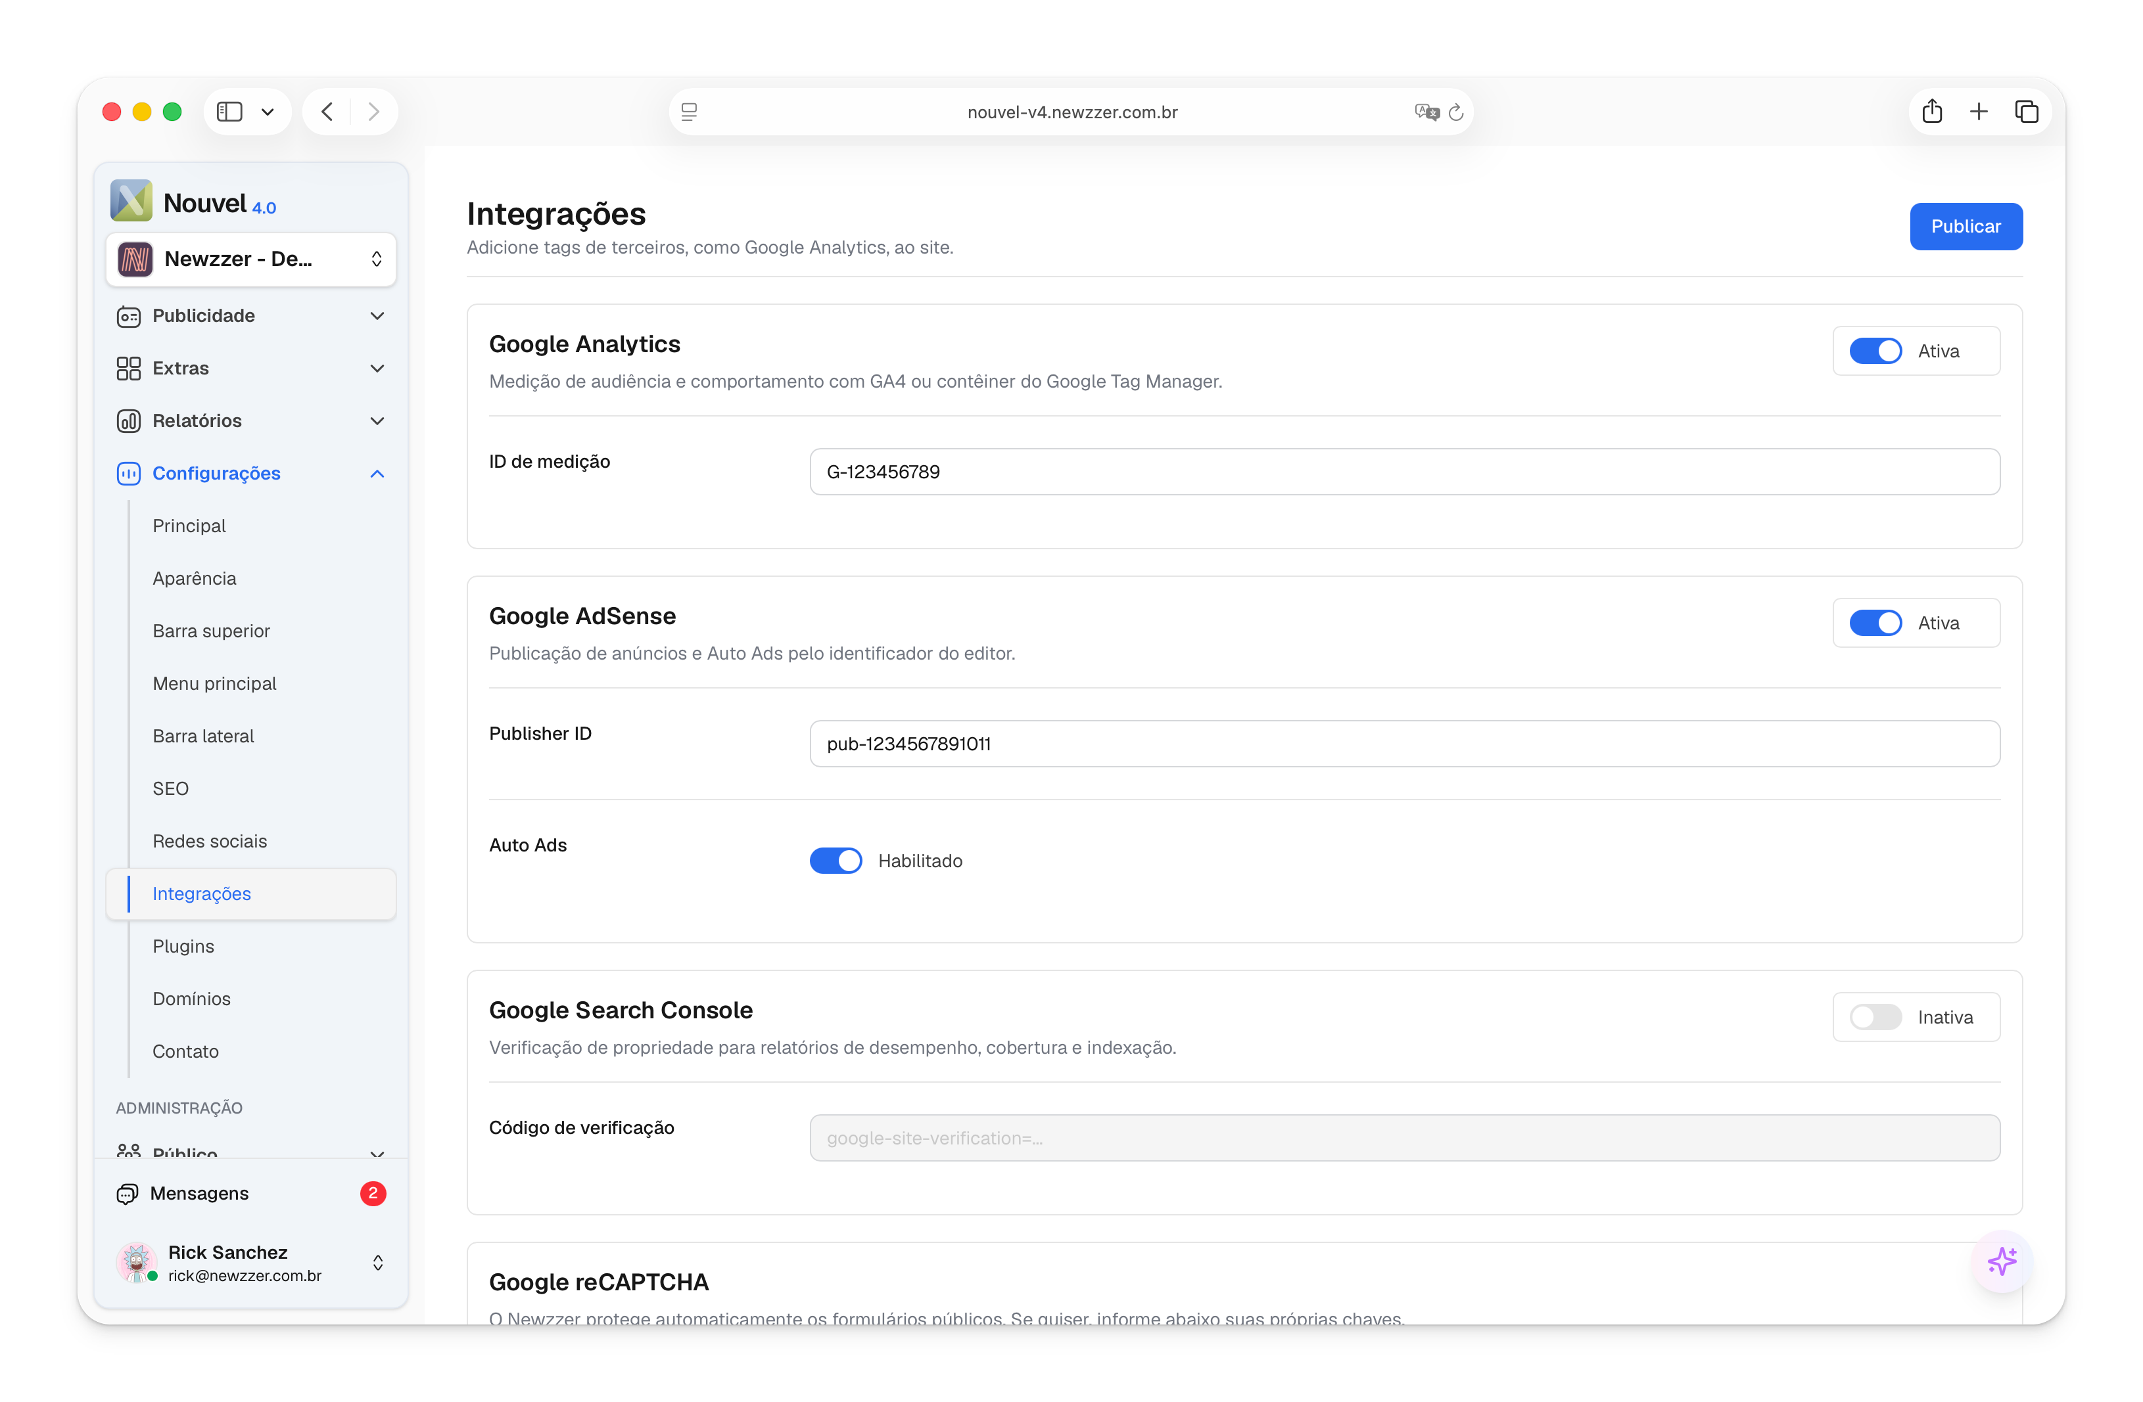The image size is (2143, 1402).
Task: Click the translate icon in address bar
Action: [1426, 112]
